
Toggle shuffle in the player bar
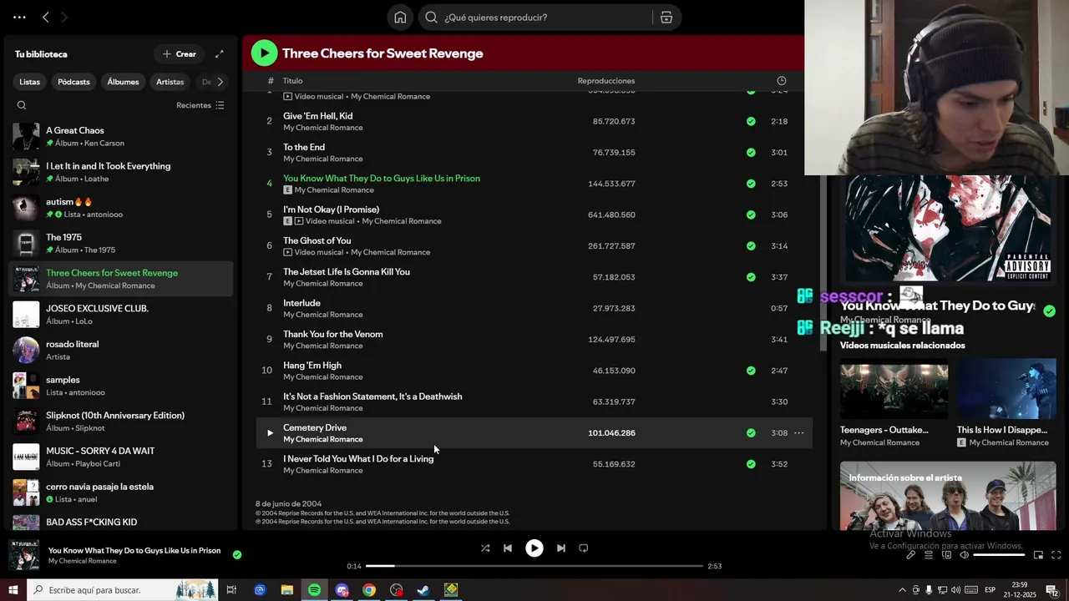(x=485, y=548)
